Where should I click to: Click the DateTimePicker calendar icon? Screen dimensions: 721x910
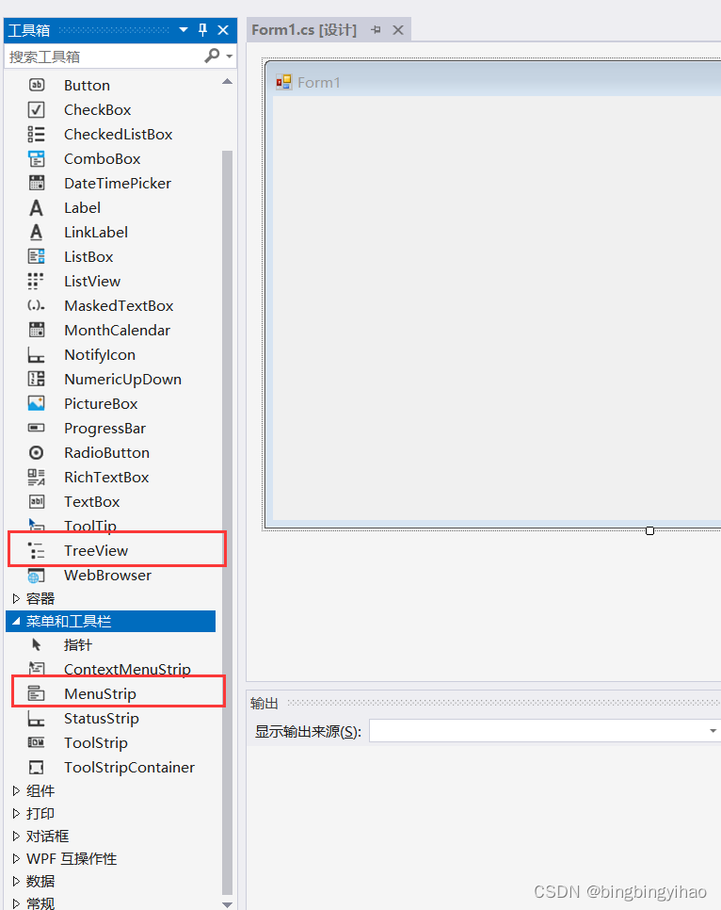(x=37, y=183)
